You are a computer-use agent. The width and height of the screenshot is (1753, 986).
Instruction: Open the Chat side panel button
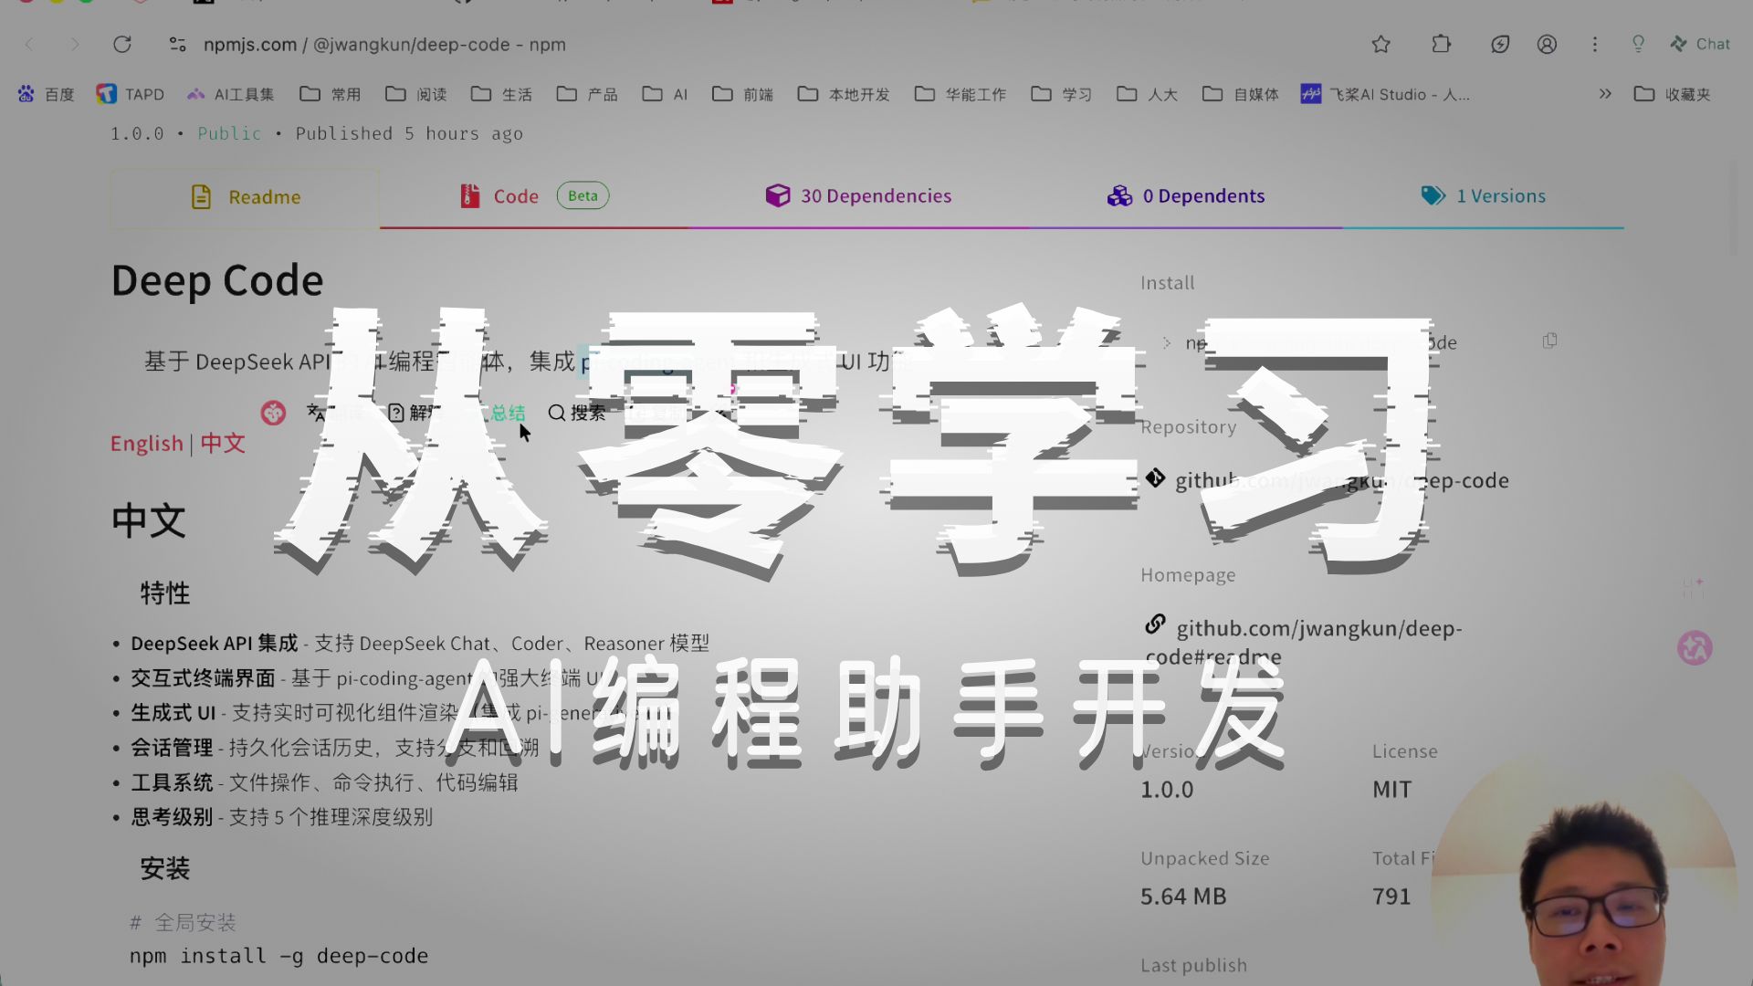click(1700, 44)
